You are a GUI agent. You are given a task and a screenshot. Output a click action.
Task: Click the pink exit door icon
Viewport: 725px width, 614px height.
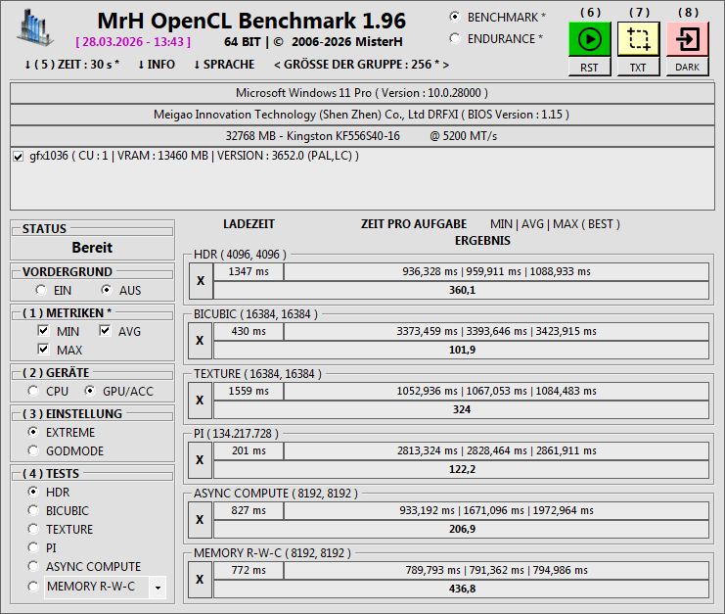click(x=688, y=39)
